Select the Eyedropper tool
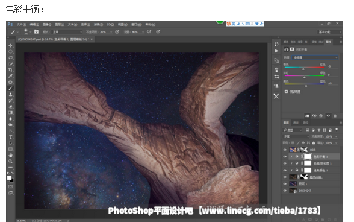 (x=11, y=76)
